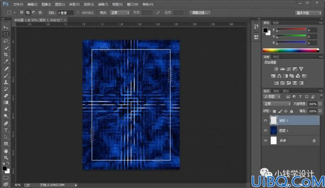Select the Lasso tool
Image resolution: width=325 pixels, height=188 pixels.
(x=6, y=41)
